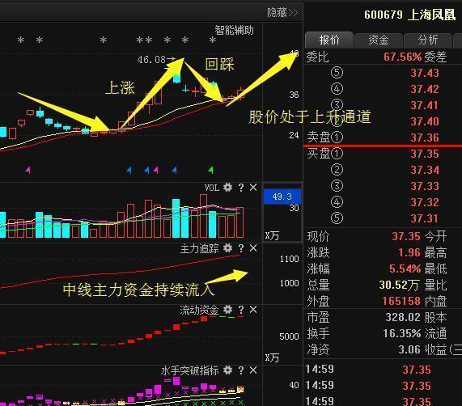Click the 外盘 value 165158
This screenshot has width=462, height=406.
coord(401,301)
